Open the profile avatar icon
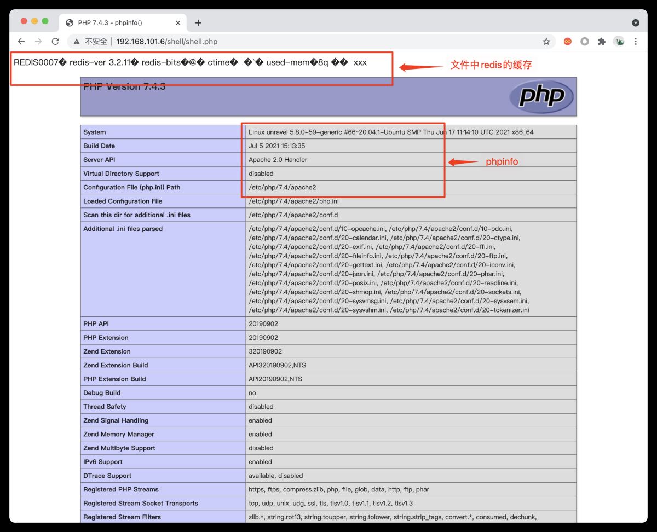 pos(619,41)
